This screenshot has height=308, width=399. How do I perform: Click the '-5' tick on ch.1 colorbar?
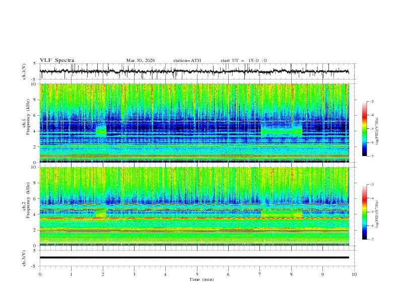coord(371,129)
